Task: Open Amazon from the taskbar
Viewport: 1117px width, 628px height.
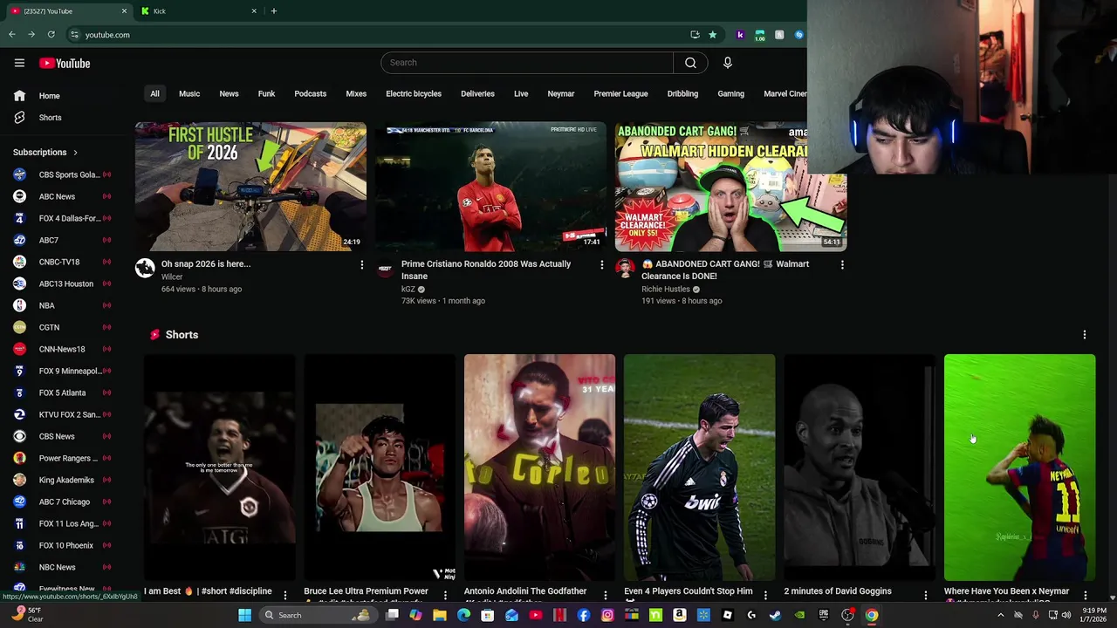Action: tap(679, 615)
